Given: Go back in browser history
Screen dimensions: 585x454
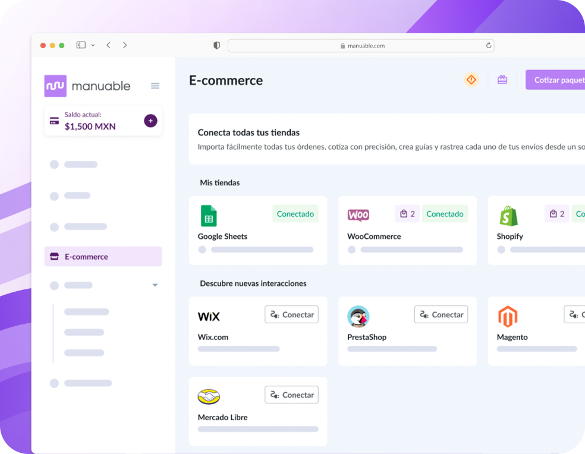Looking at the screenshot, I should pyautogui.click(x=109, y=45).
